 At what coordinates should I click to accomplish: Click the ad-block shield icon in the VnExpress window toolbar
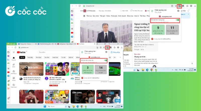point(179,6)
